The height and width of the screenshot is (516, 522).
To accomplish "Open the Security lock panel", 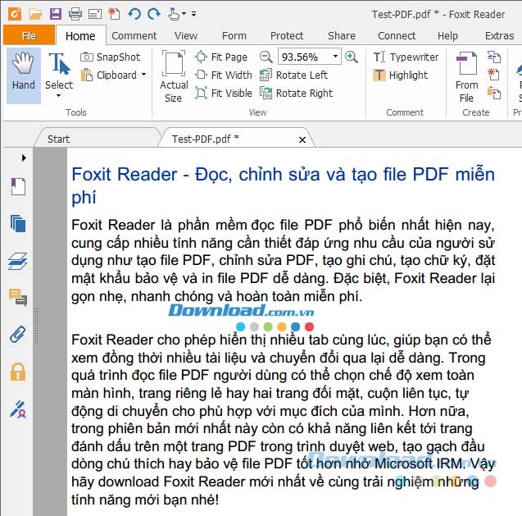I will tap(18, 372).
